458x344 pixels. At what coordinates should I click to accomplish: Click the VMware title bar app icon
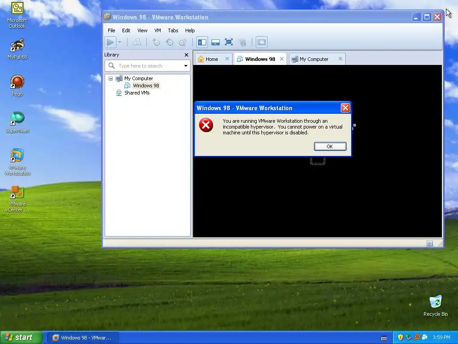(x=107, y=17)
